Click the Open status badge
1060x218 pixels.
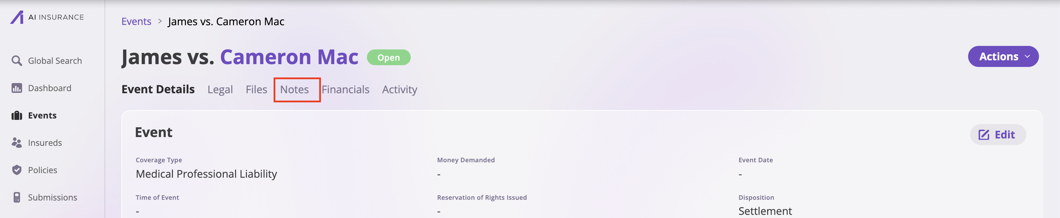tap(388, 57)
